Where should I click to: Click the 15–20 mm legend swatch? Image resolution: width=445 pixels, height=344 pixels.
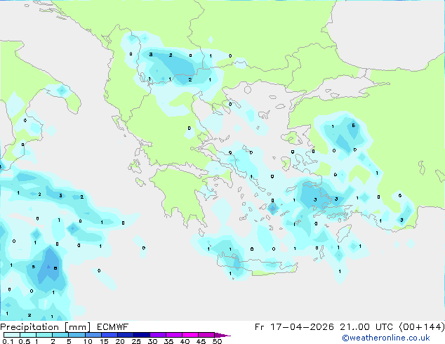pos(109,335)
